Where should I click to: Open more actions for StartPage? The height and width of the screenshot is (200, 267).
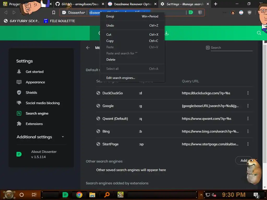click(248, 144)
